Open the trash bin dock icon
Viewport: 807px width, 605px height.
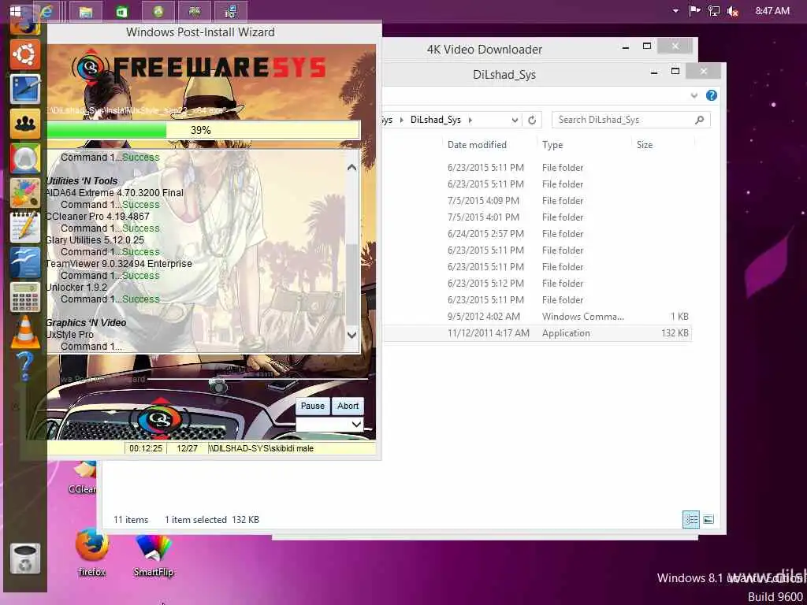24,559
